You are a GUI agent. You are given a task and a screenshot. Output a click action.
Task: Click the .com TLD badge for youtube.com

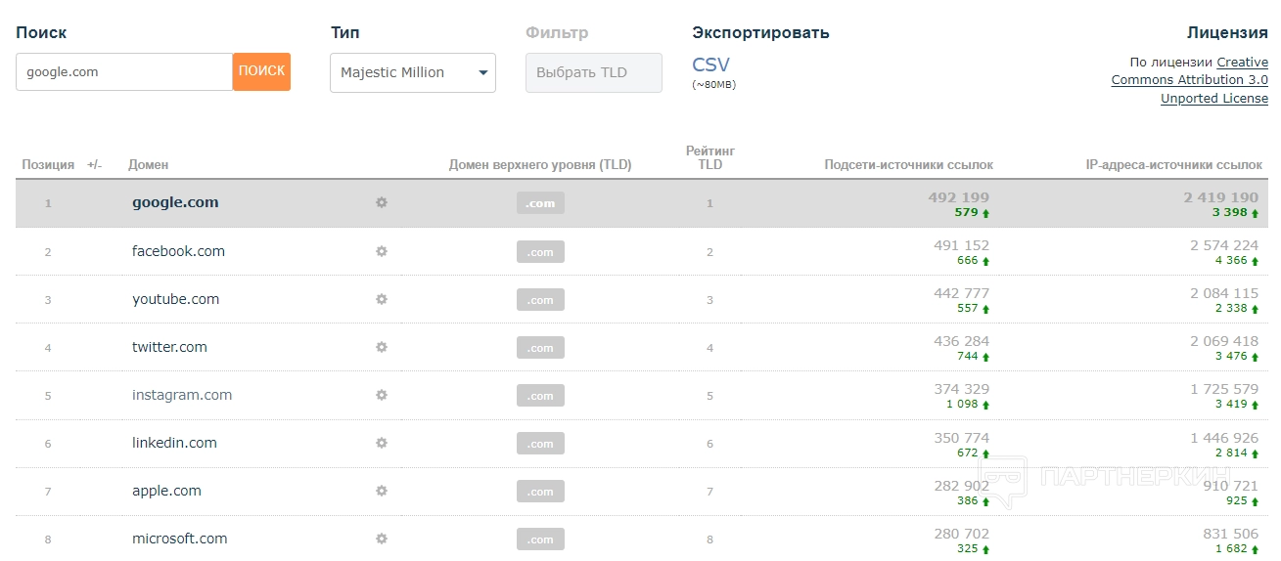pos(540,300)
